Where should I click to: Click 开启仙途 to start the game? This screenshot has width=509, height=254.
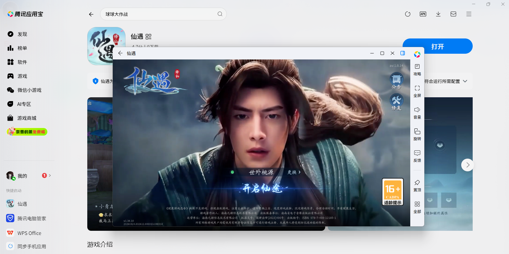pyautogui.click(x=262, y=189)
